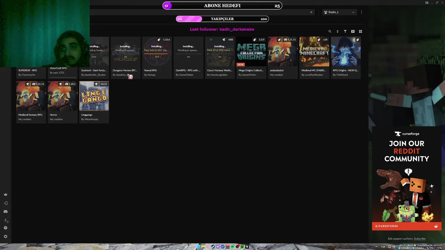Click 'By Chummycho' author text
Image resolution: width=445 pixels, height=250 pixels.
(27, 75)
